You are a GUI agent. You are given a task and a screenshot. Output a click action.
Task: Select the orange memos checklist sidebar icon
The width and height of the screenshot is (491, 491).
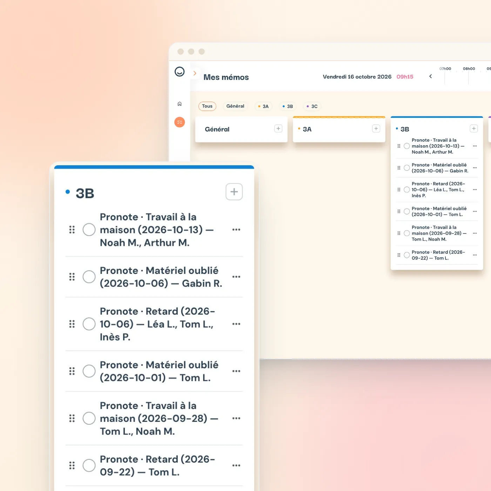tap(180, 122)
